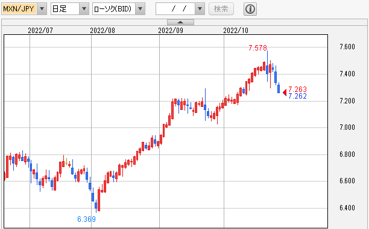
Task: Click the 7.600 price axis label
Action: coord(347,47)
